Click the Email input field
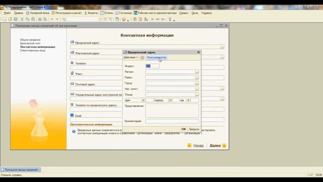This screenshot has height=182, width=323. tap(147, 120)
